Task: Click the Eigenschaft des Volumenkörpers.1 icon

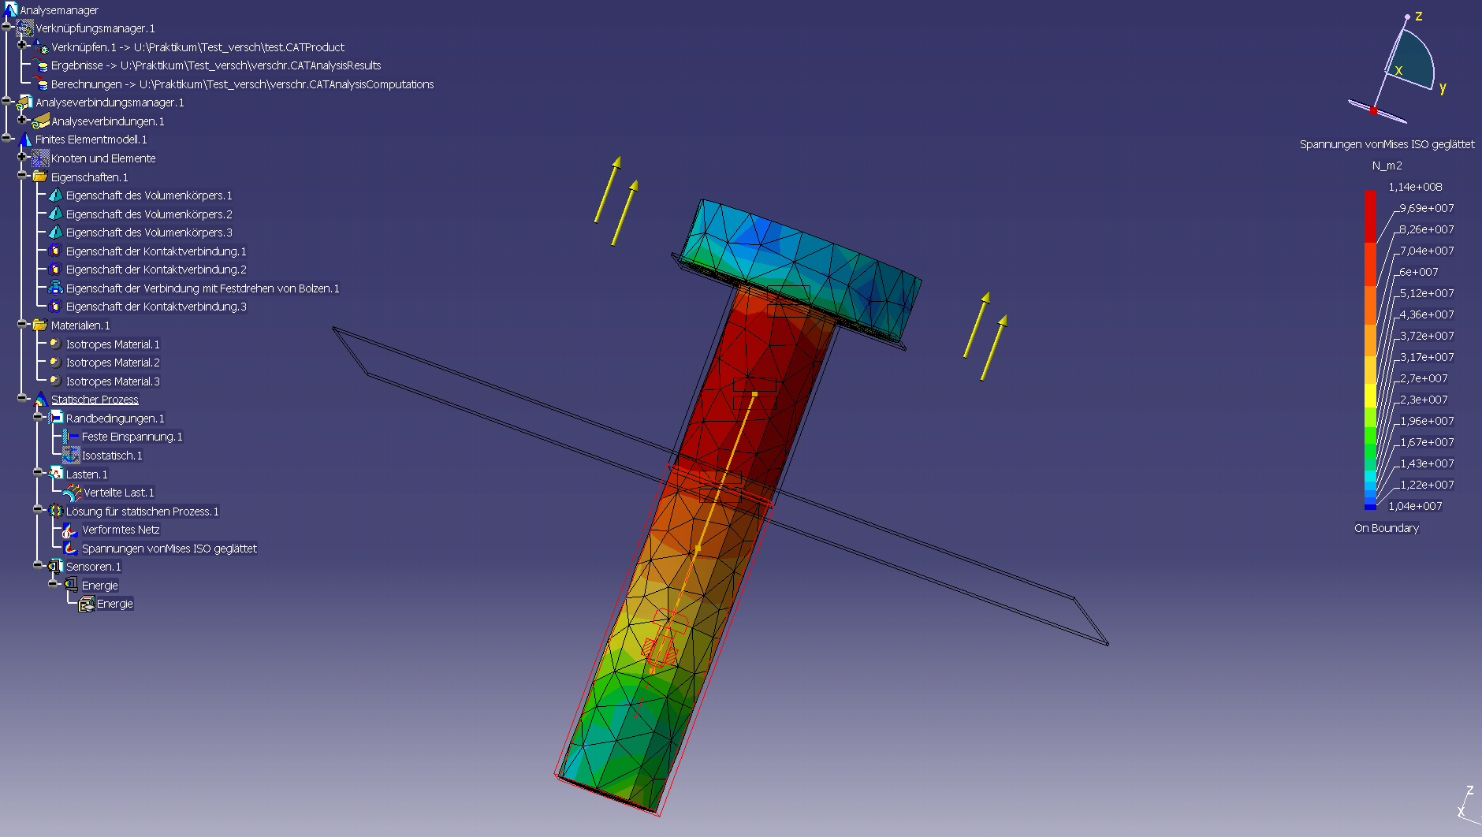Action: [55, 195]
